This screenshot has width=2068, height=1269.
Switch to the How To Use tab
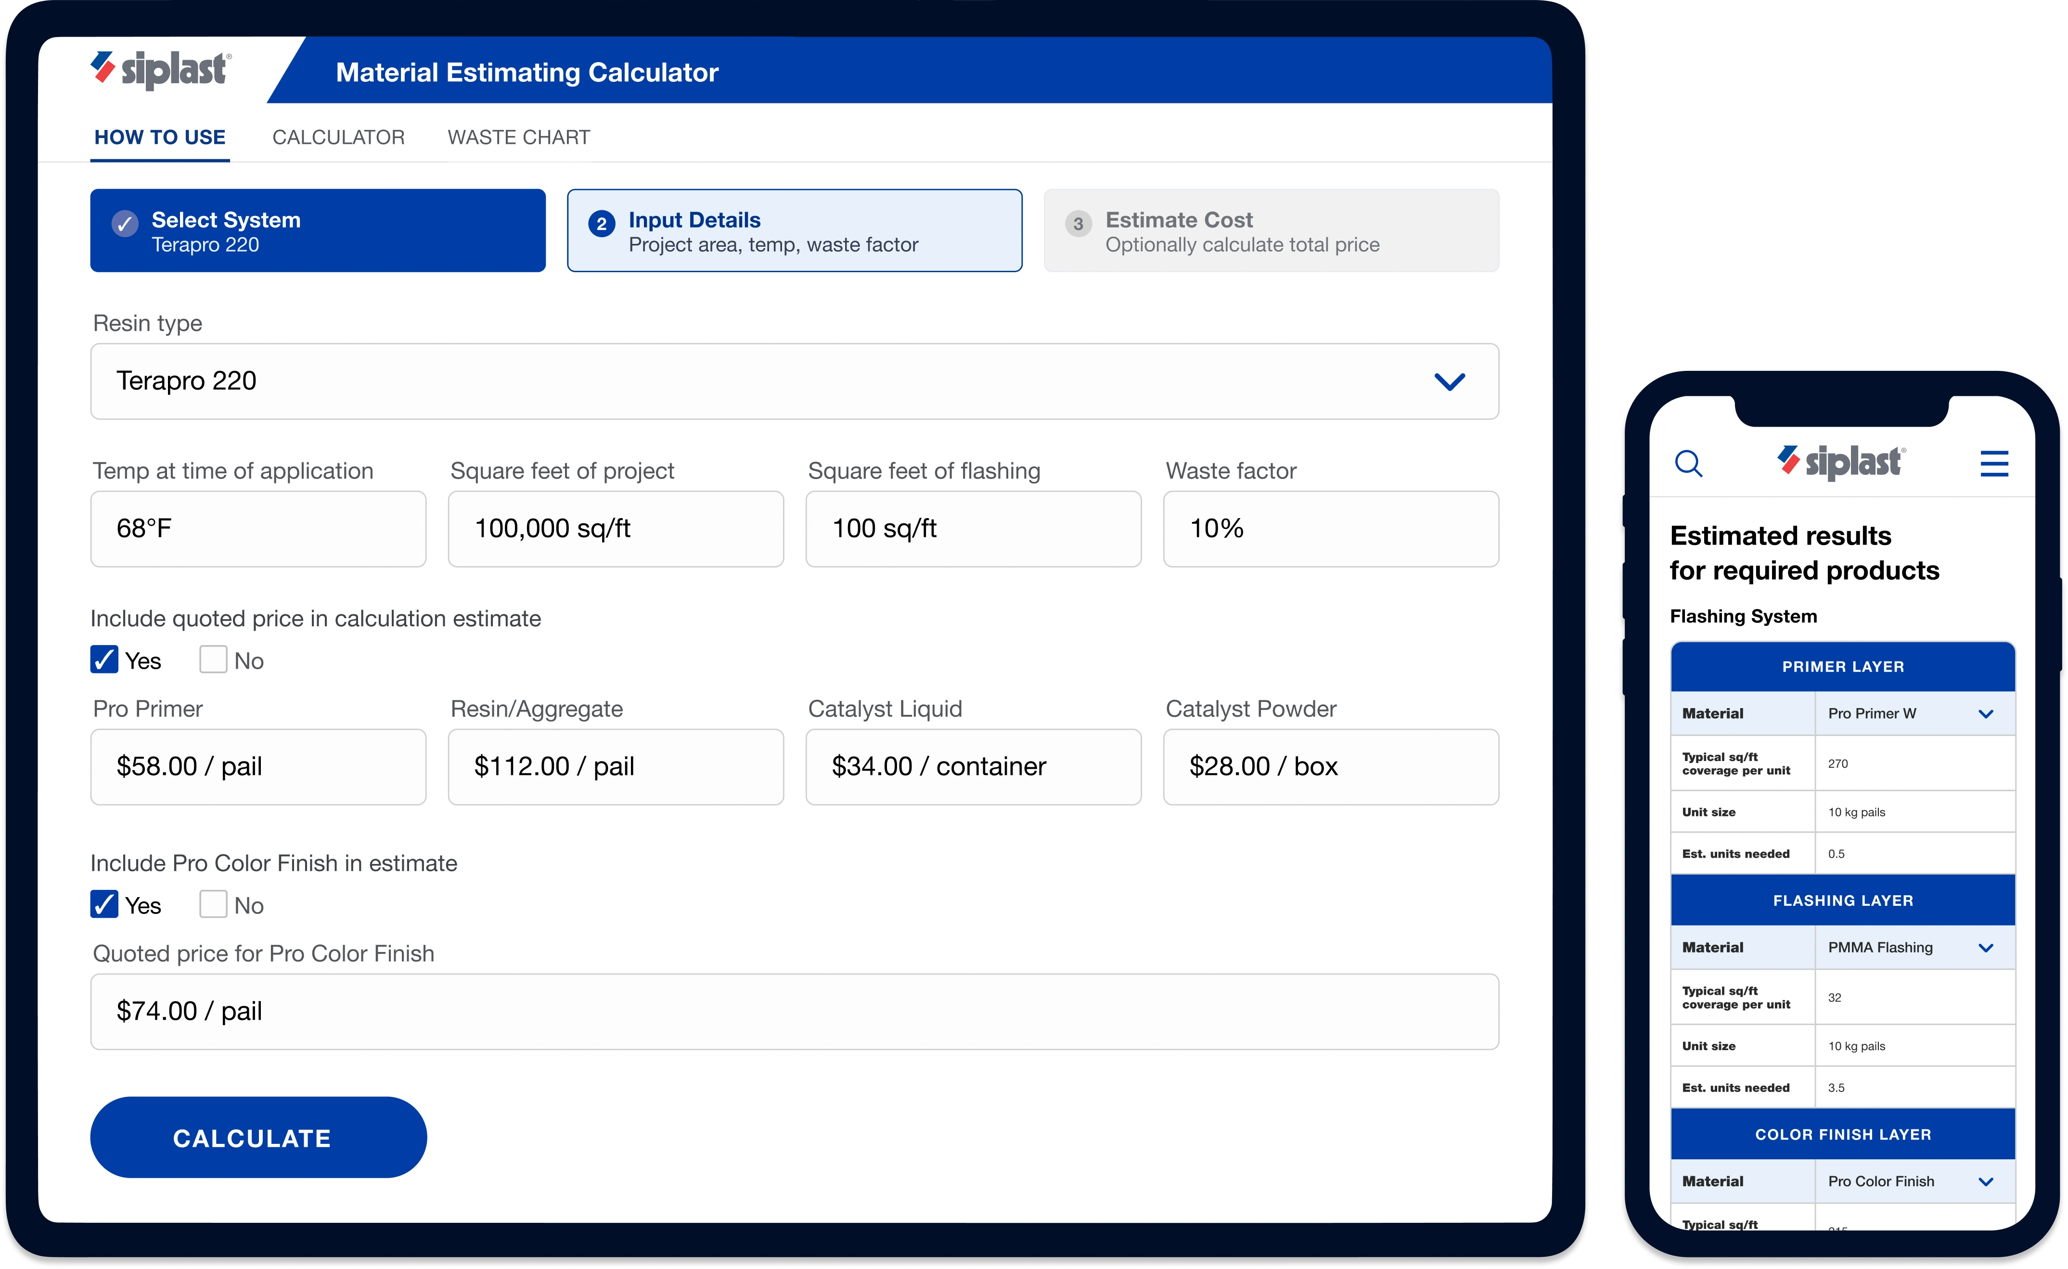click(x=159, y=137)
